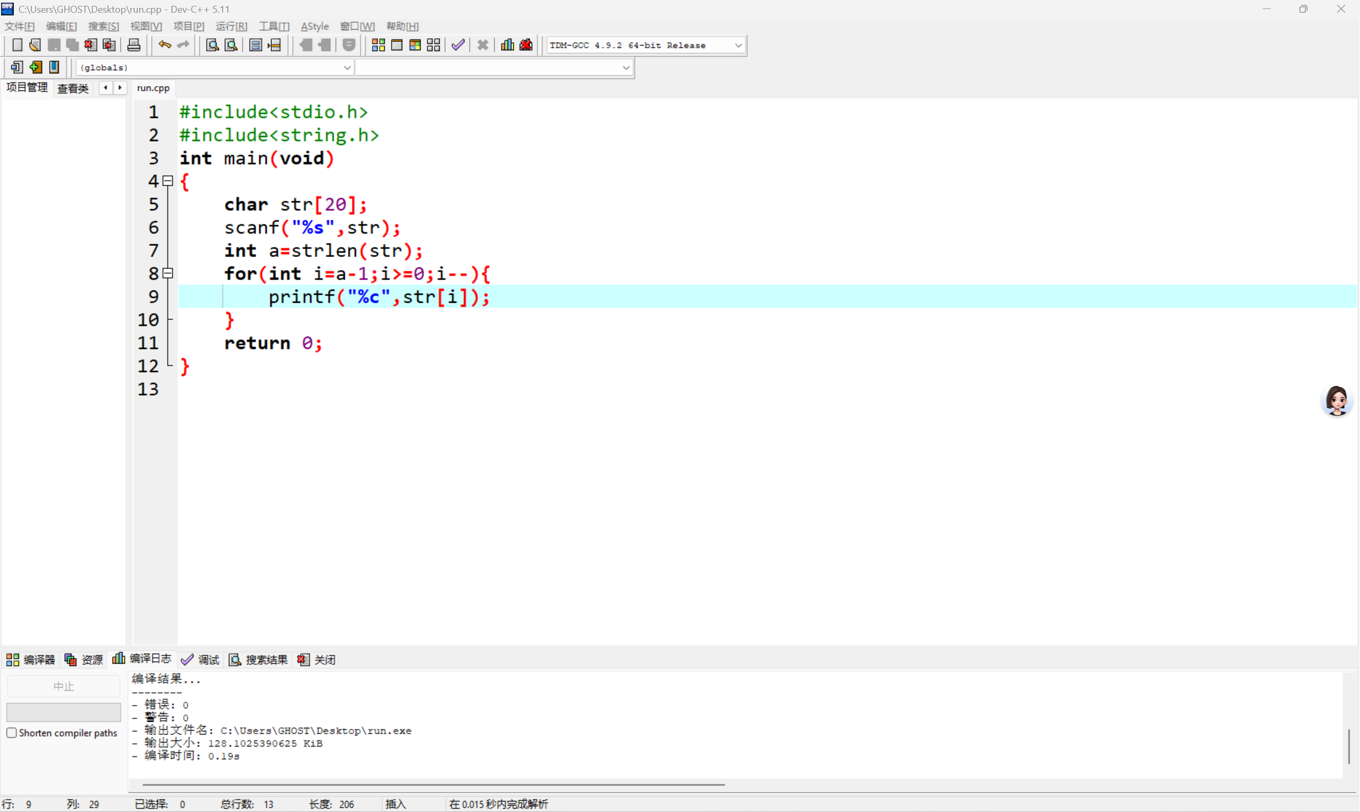This screenshot has height=812, width=1360.
Task: Click the empty function list combo box
Action: [494, 67]
